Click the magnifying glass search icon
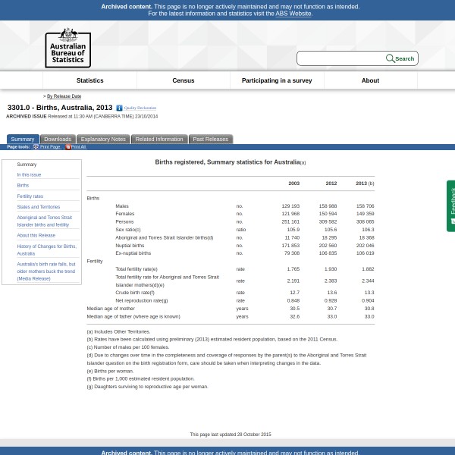 (390, 58)
